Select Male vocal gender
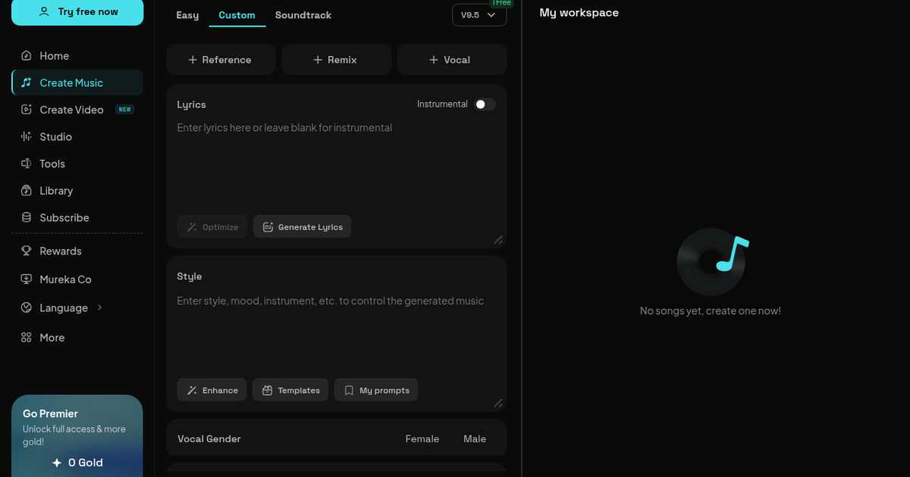This screenshot has height=477, width=910. (475, 439)
